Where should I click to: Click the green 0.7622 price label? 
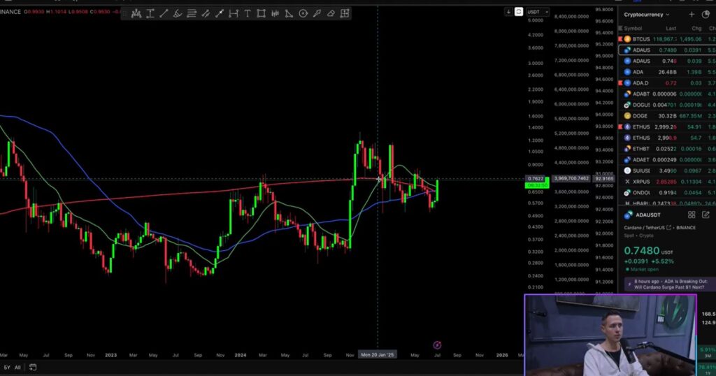(x=536, y=179)
